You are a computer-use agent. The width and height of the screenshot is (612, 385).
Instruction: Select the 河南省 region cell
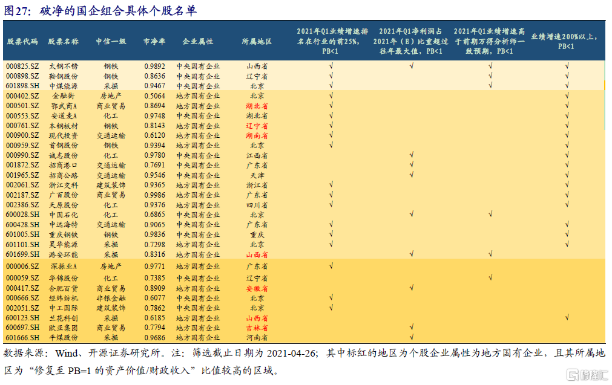(x=257, y=338)
